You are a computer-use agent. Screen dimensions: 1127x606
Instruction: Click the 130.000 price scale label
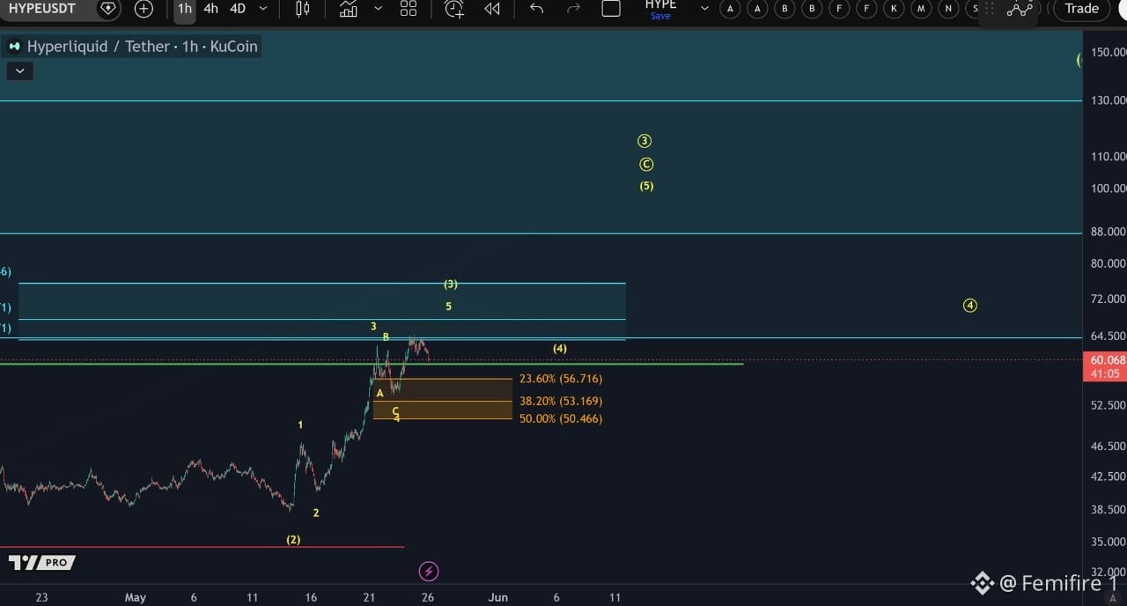point(1108,100)
